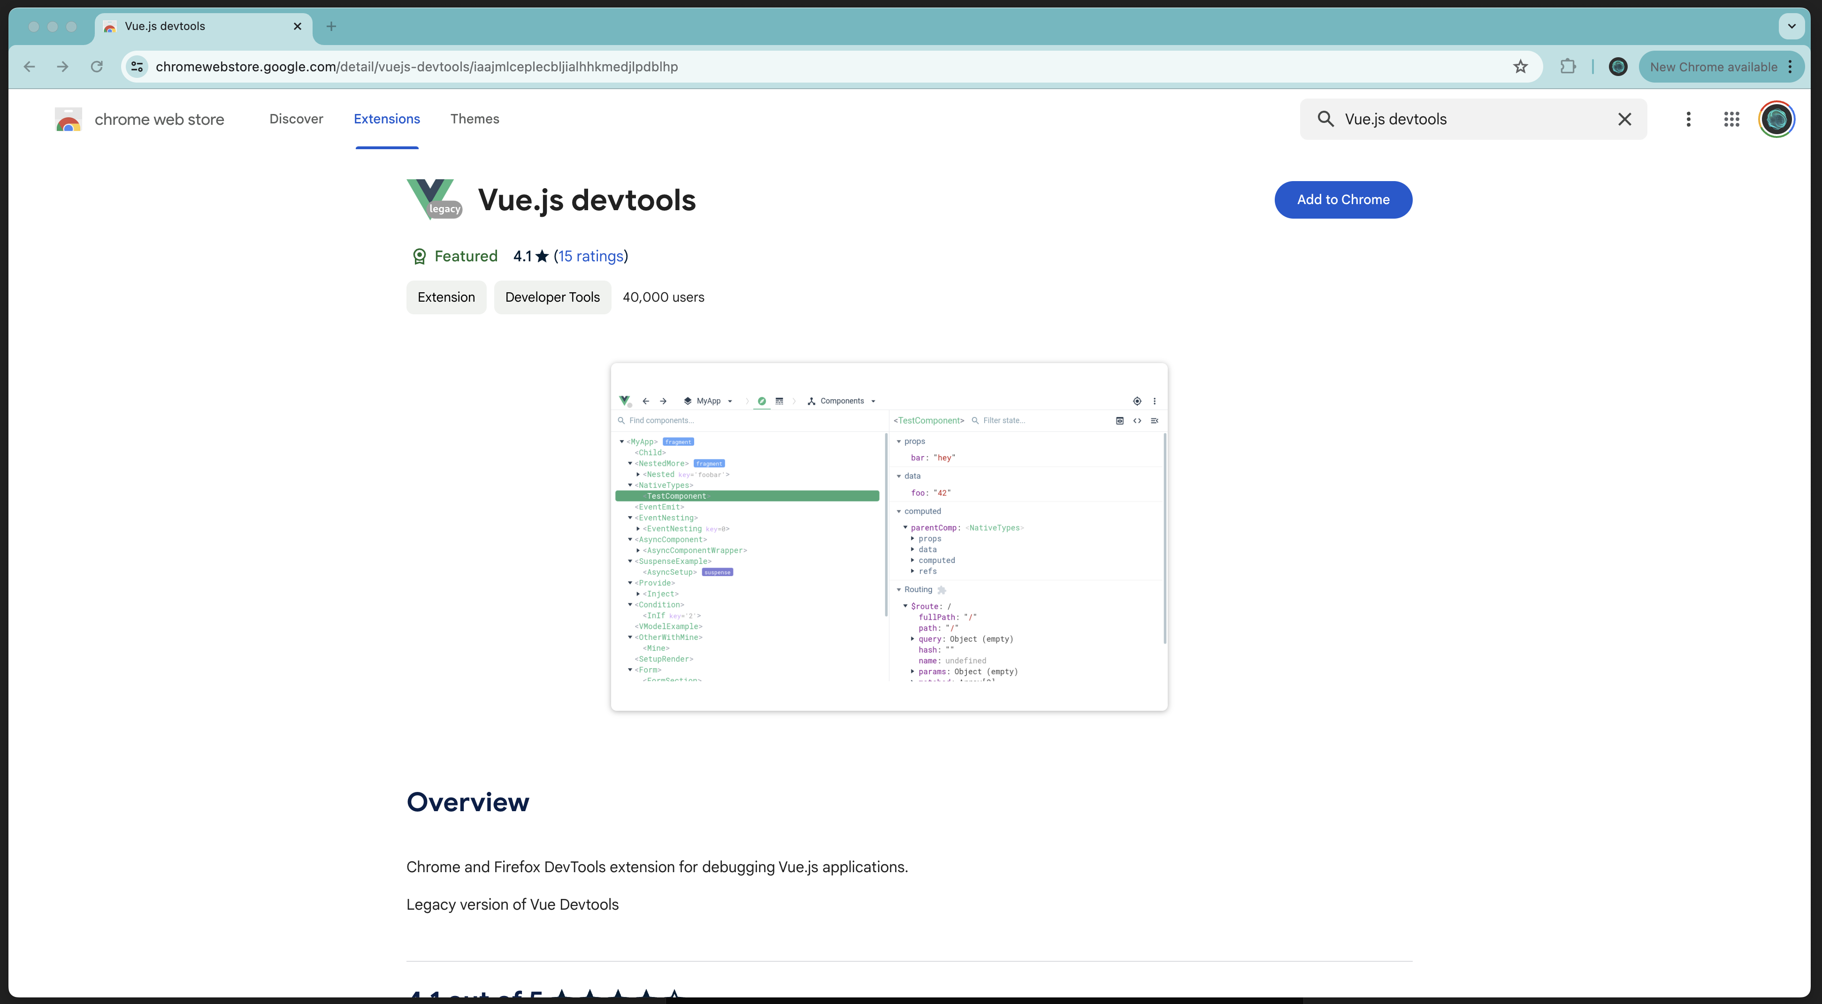Viewport: 1822px width, 1004px height.
Task: Reload the current page
Action: coord(97,67)
